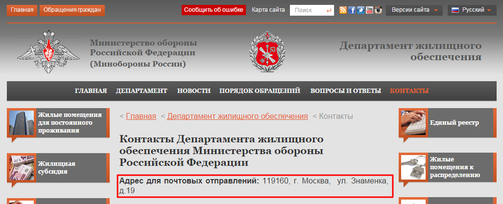Expand the Версии сайта dropdown

414,10
